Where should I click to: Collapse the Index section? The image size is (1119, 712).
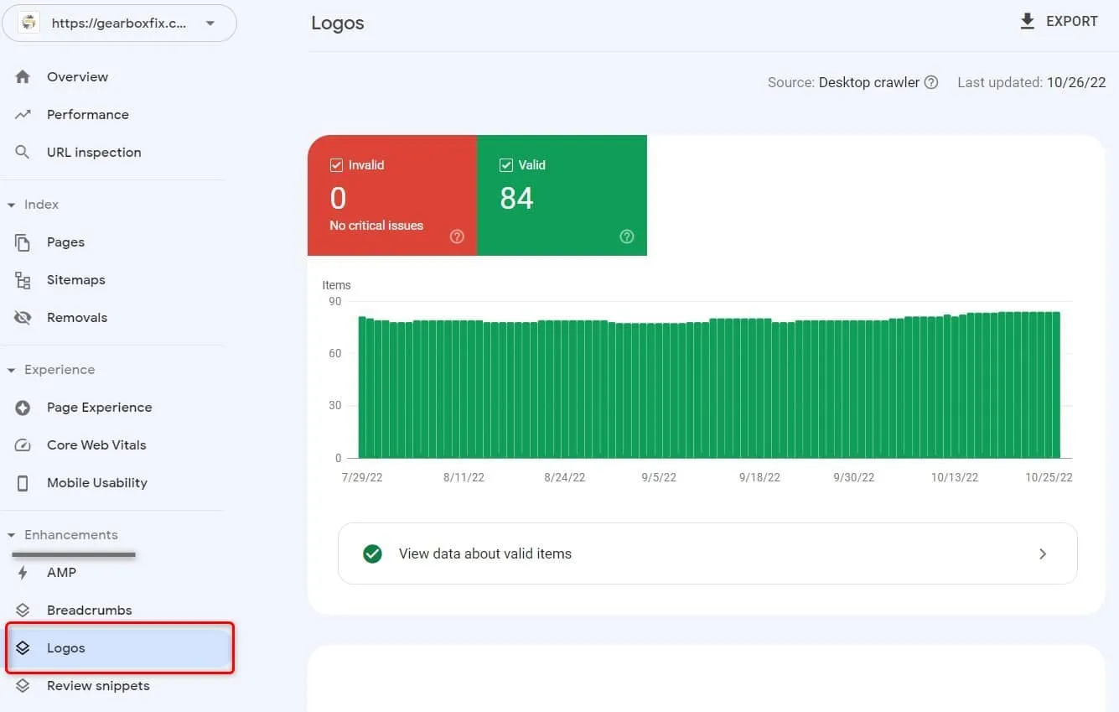pos(12,205)
